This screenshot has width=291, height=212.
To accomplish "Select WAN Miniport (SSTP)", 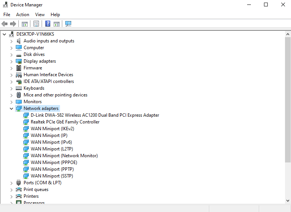I will (x=52, y=176).
